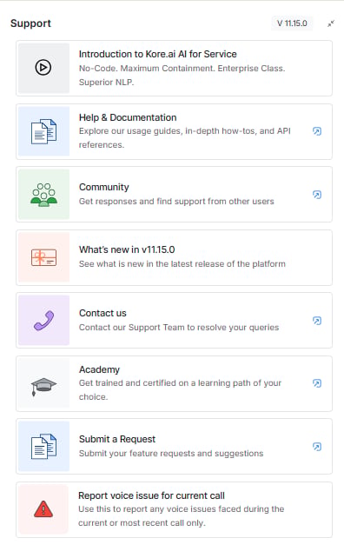344x558 pixels.
Task: Click text 'Explore our usage guides, in-depth how-tos'
Action: (167, 131)
